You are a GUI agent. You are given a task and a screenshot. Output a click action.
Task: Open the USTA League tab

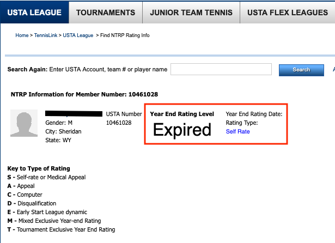34,12
